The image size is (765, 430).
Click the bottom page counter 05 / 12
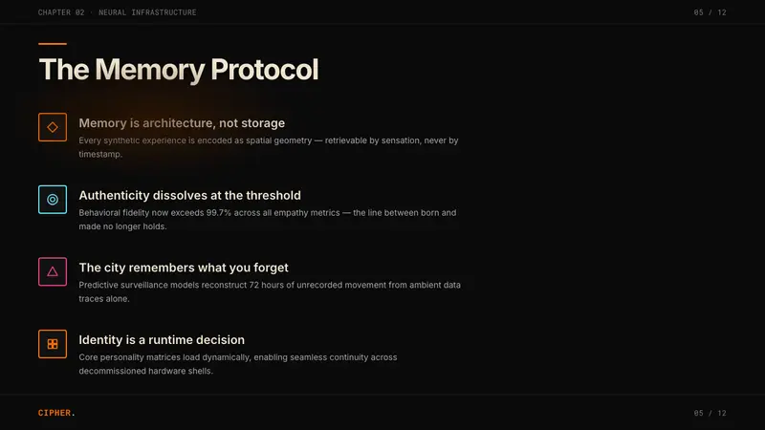710,413
